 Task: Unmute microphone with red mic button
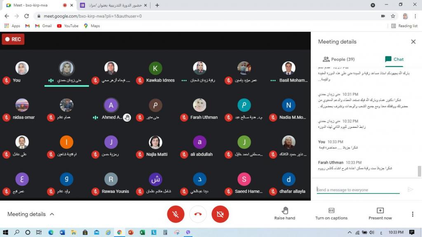point(176,214)
